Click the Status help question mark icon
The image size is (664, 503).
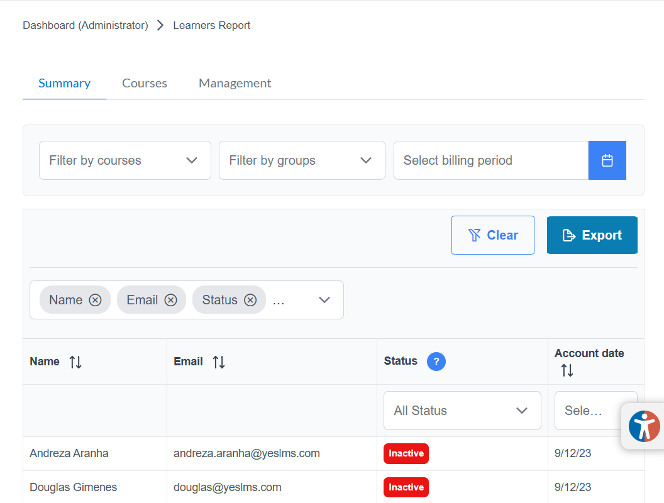point(436,362)
